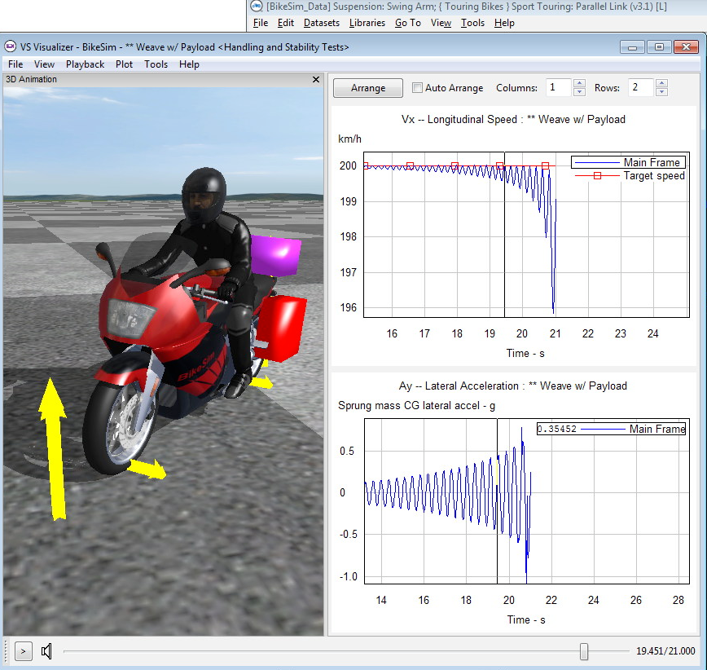Image resolution: width=707 pixels, height=670 pixels.
Task: Decrease the Rows value with down arrow
Action: (661, 92)
